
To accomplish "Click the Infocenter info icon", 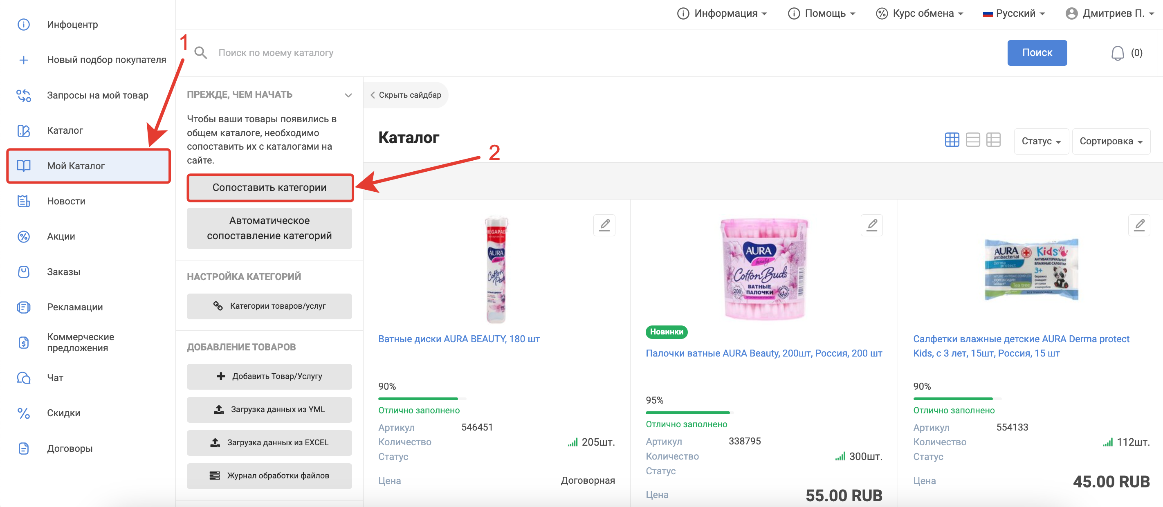I will point(23,25).
